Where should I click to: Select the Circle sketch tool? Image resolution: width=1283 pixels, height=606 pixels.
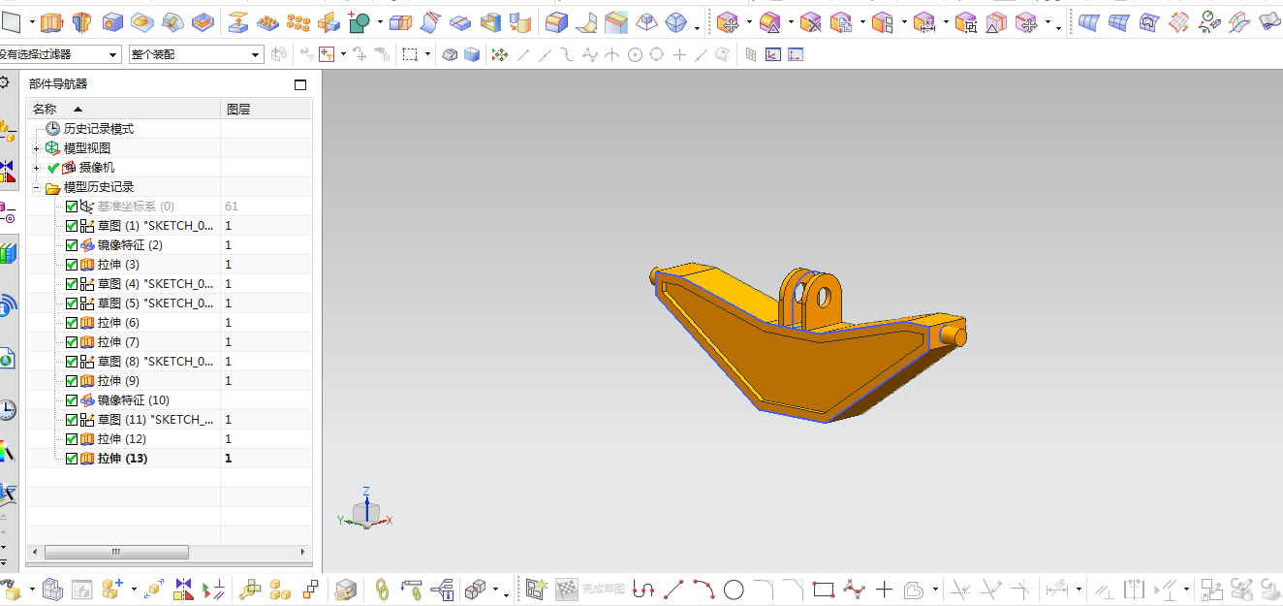click(x=734, y=589)
